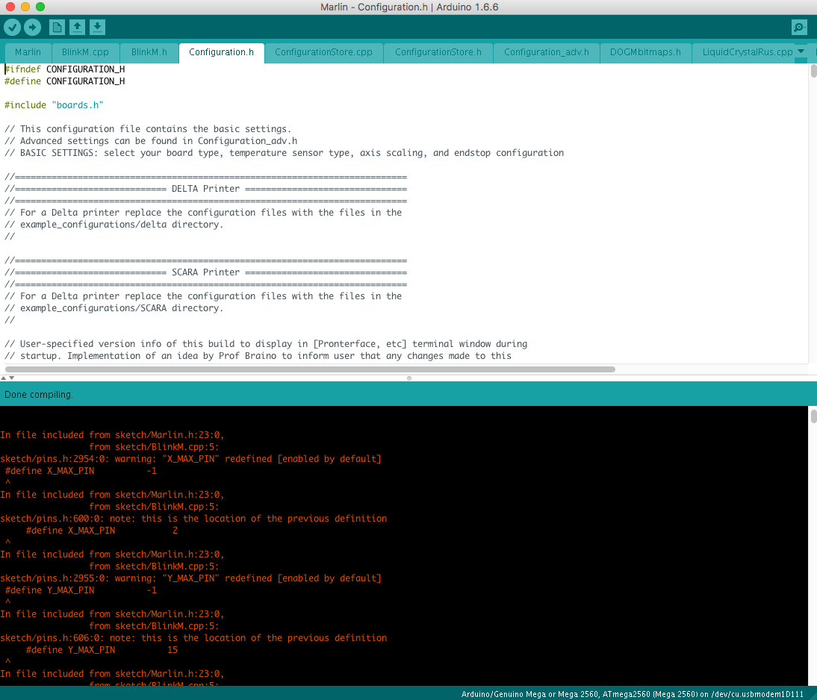Image resolution: width=817 pixels, height=700 pixels.
Task: Switch to the Marlin tab
Action: click(x=28, y=52)
